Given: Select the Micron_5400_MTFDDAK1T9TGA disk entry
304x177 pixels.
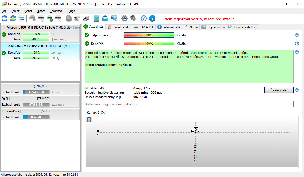Looking at the screenshot, I should point(40,33).
